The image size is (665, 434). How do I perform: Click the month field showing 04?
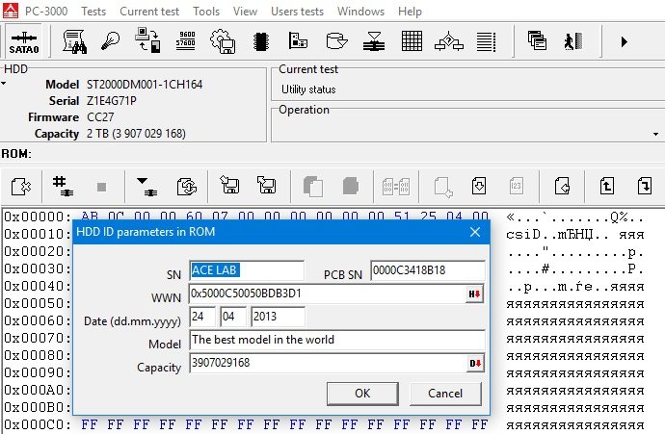pos(233,317)
